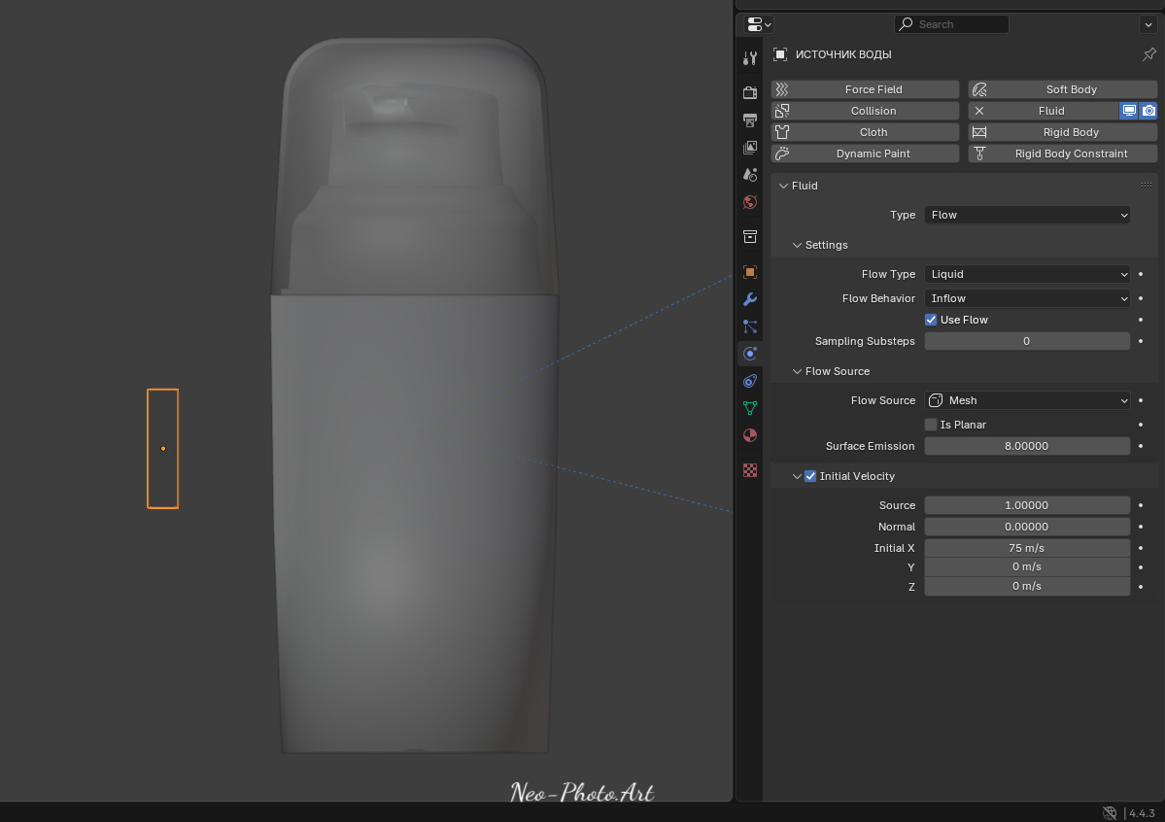Animate Flow Source with its keyframe dot
Screen dimensions: 1165x822
1141,400
